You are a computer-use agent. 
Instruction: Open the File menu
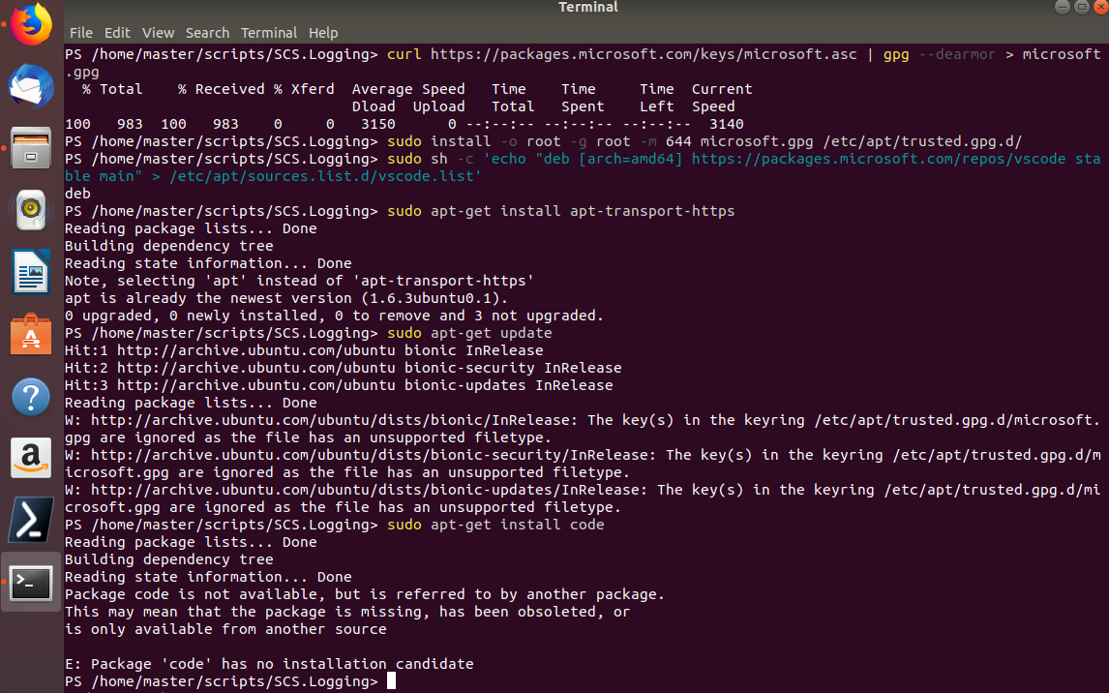tap(80, 32)
